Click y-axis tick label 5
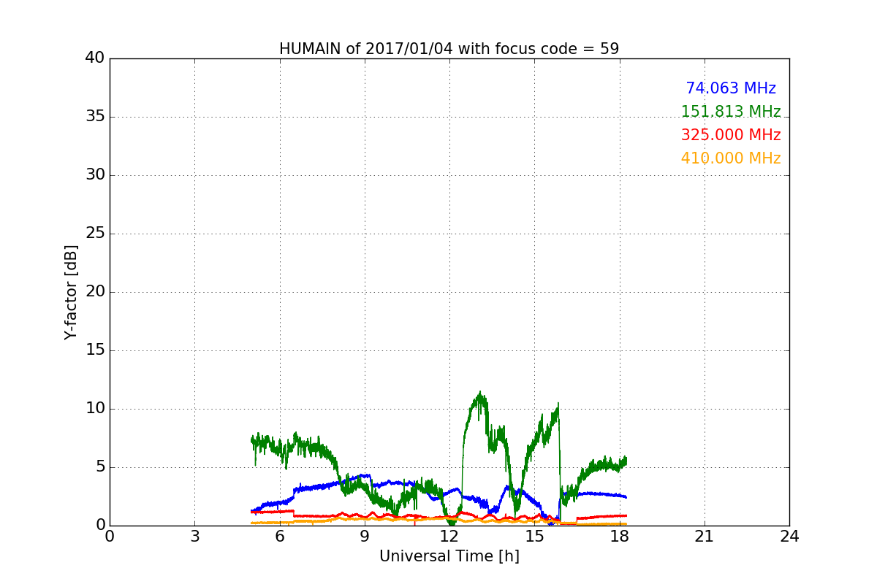 (x=99, y=467)
